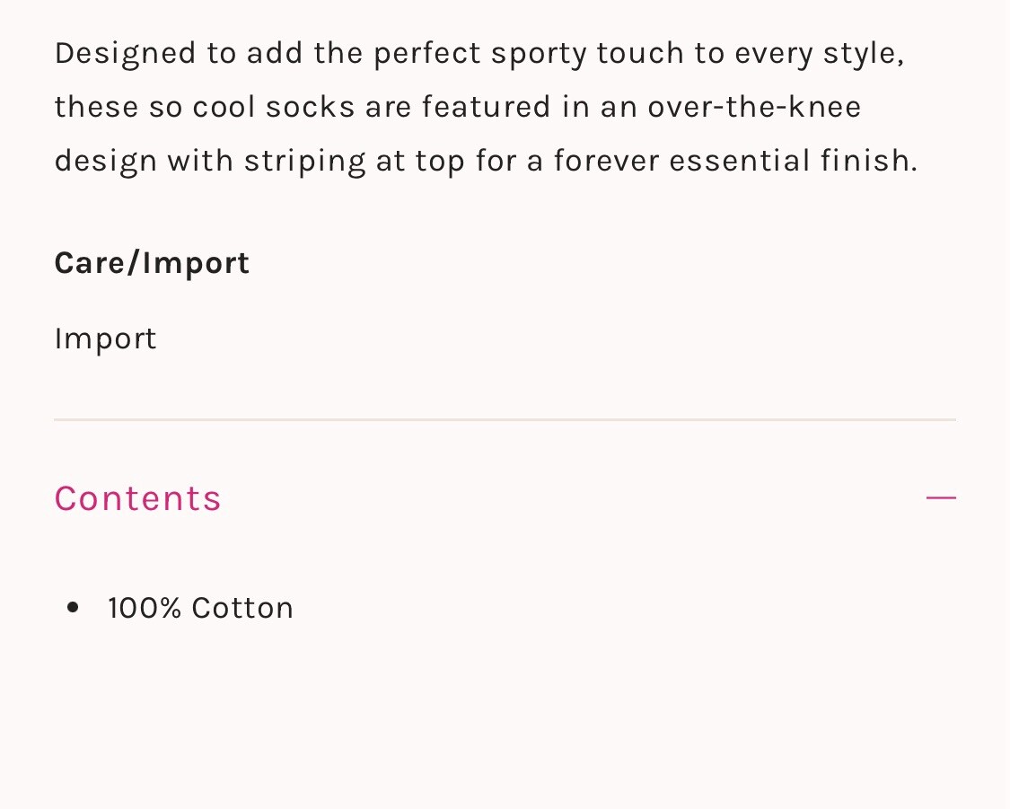This screenshot has height=809, width=1010.
Task: Click the horizontal divider above Contents
Action: coord(505,419)
